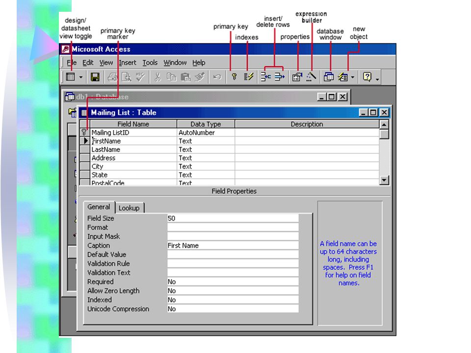471x353 pixels.
Task: Click the AutoNumber data type cell
Action: click(206, 133)
